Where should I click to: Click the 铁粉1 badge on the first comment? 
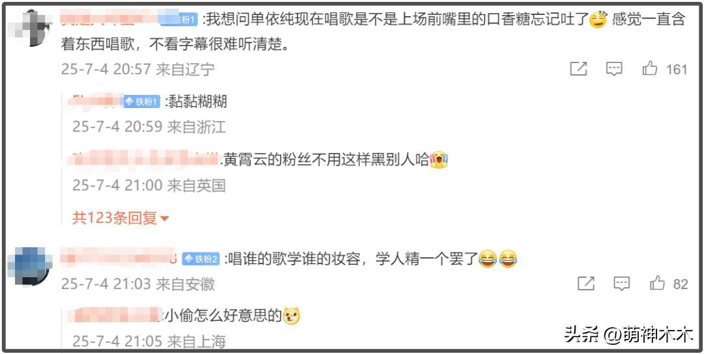[x=180, y=20]
